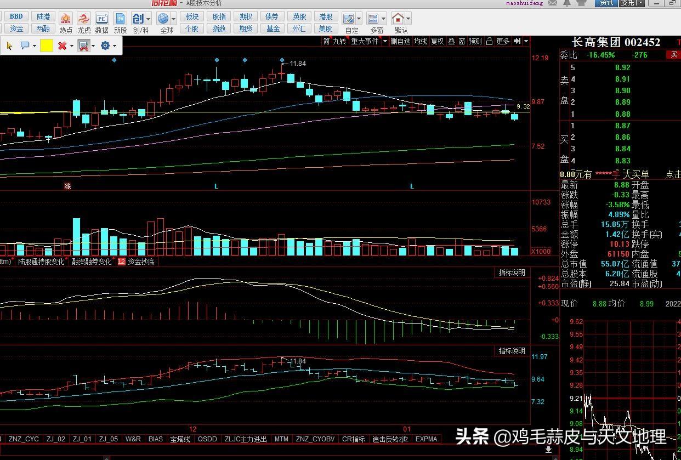Click the 资讯 button in title bar
This screenshot has height=460, width=681.
(x=606, y=3)
